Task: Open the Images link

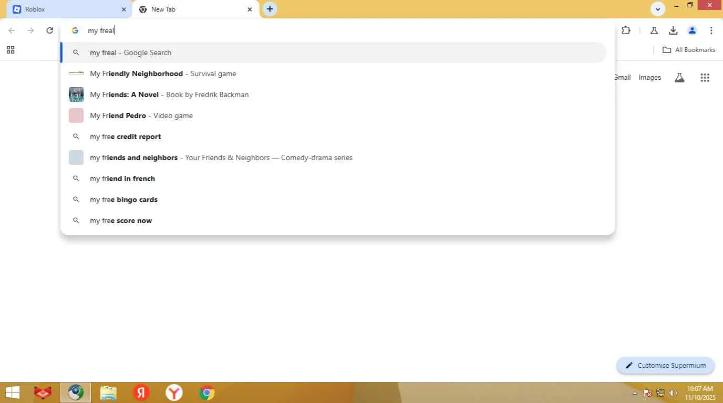Action: 650,78
